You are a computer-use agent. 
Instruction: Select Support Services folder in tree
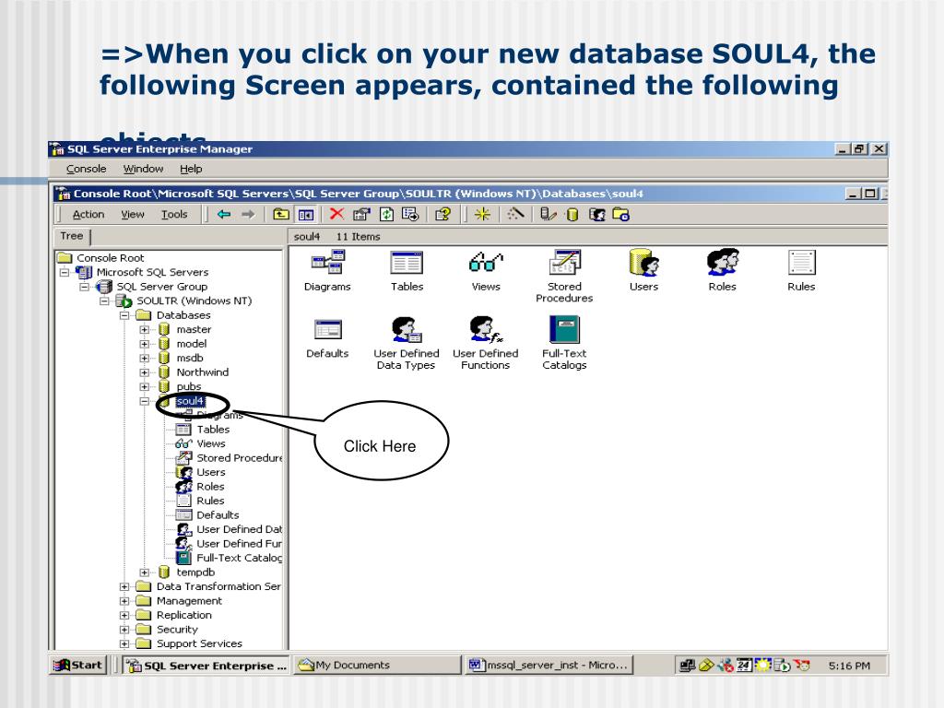click(199, 643)
